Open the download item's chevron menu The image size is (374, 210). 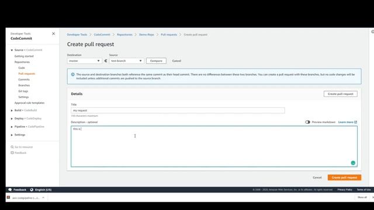click(x=43, y=198)
